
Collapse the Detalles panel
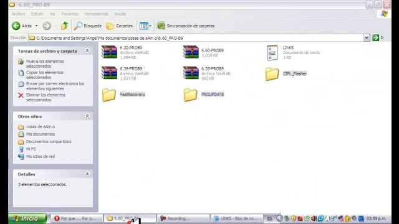87,174
